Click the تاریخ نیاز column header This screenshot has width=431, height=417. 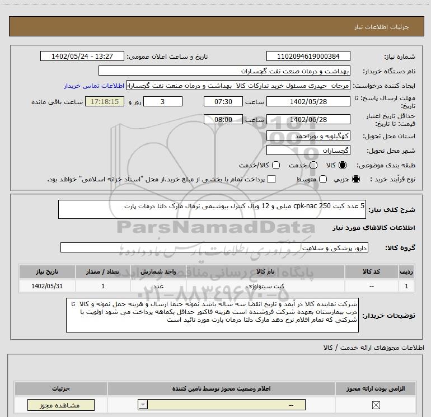click(x=47, y=271)
